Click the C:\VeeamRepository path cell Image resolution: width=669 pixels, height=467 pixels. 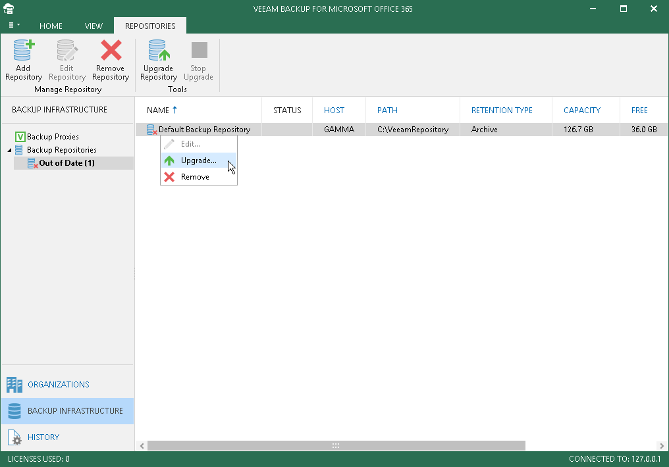point(413,130)
